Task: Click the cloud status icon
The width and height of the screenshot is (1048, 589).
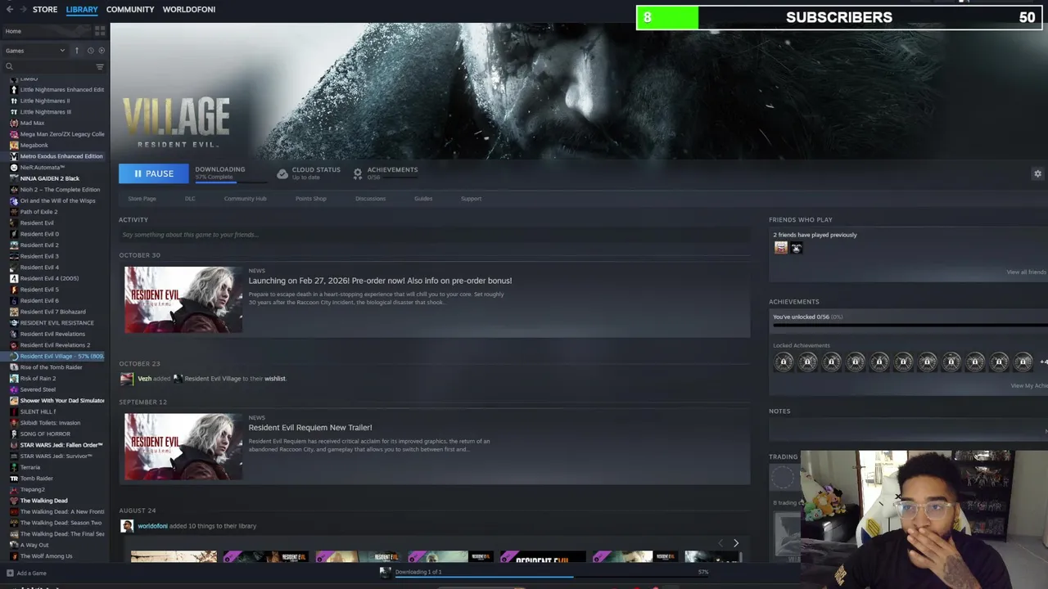Action: [x=282, y=173]
